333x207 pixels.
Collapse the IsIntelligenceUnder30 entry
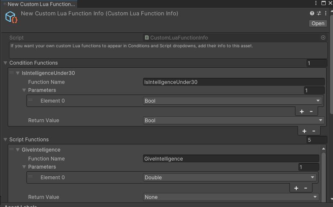click(x=18, y=73)
